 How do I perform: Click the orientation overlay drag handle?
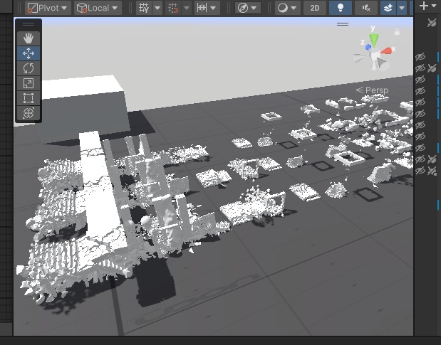pyautogui.click(x=343, y=24)
